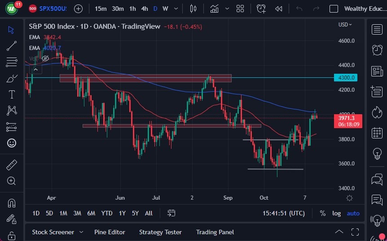Open the calendar panel icon

coord(377,133)
